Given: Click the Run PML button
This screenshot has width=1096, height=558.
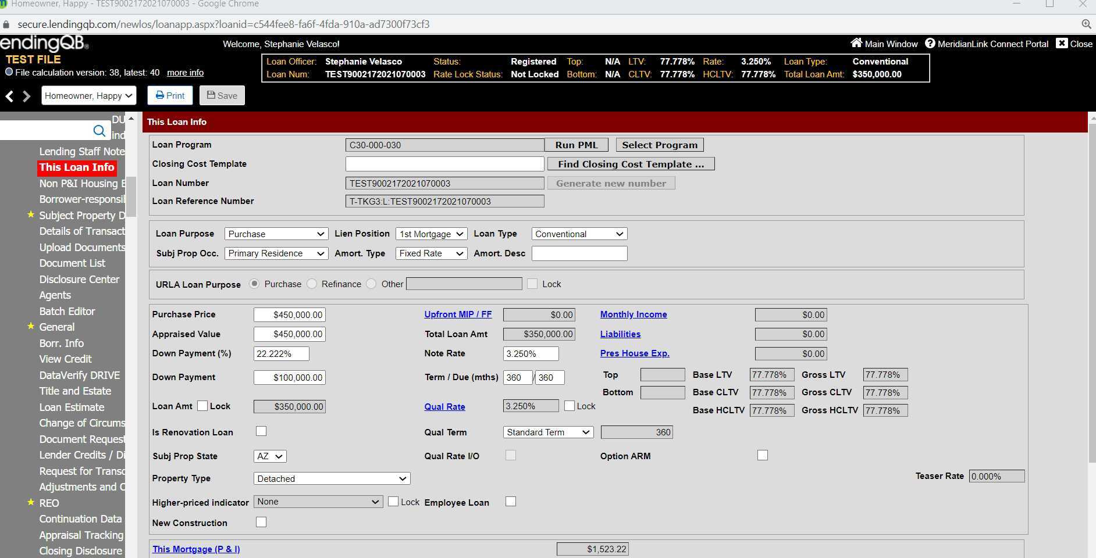Looking at the screenshot, I should [x=576, y=145].
